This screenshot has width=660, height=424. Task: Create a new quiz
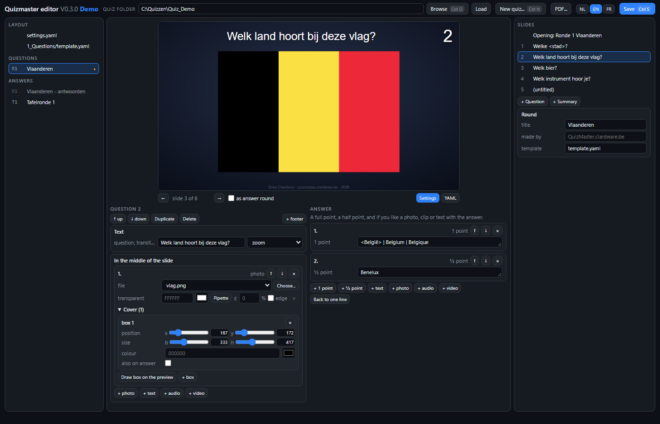click(x=520, y=9)
